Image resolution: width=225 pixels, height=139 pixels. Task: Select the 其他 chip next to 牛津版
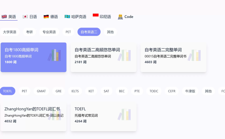coord(208,91)
